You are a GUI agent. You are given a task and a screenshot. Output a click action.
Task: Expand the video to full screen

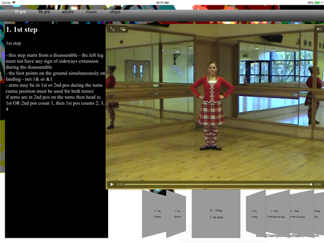112,29
